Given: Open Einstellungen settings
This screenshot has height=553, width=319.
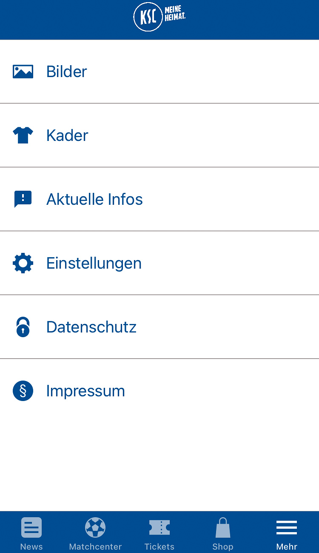Looking at the screenshot, I should pyautogui.click(x=159, y=263).
